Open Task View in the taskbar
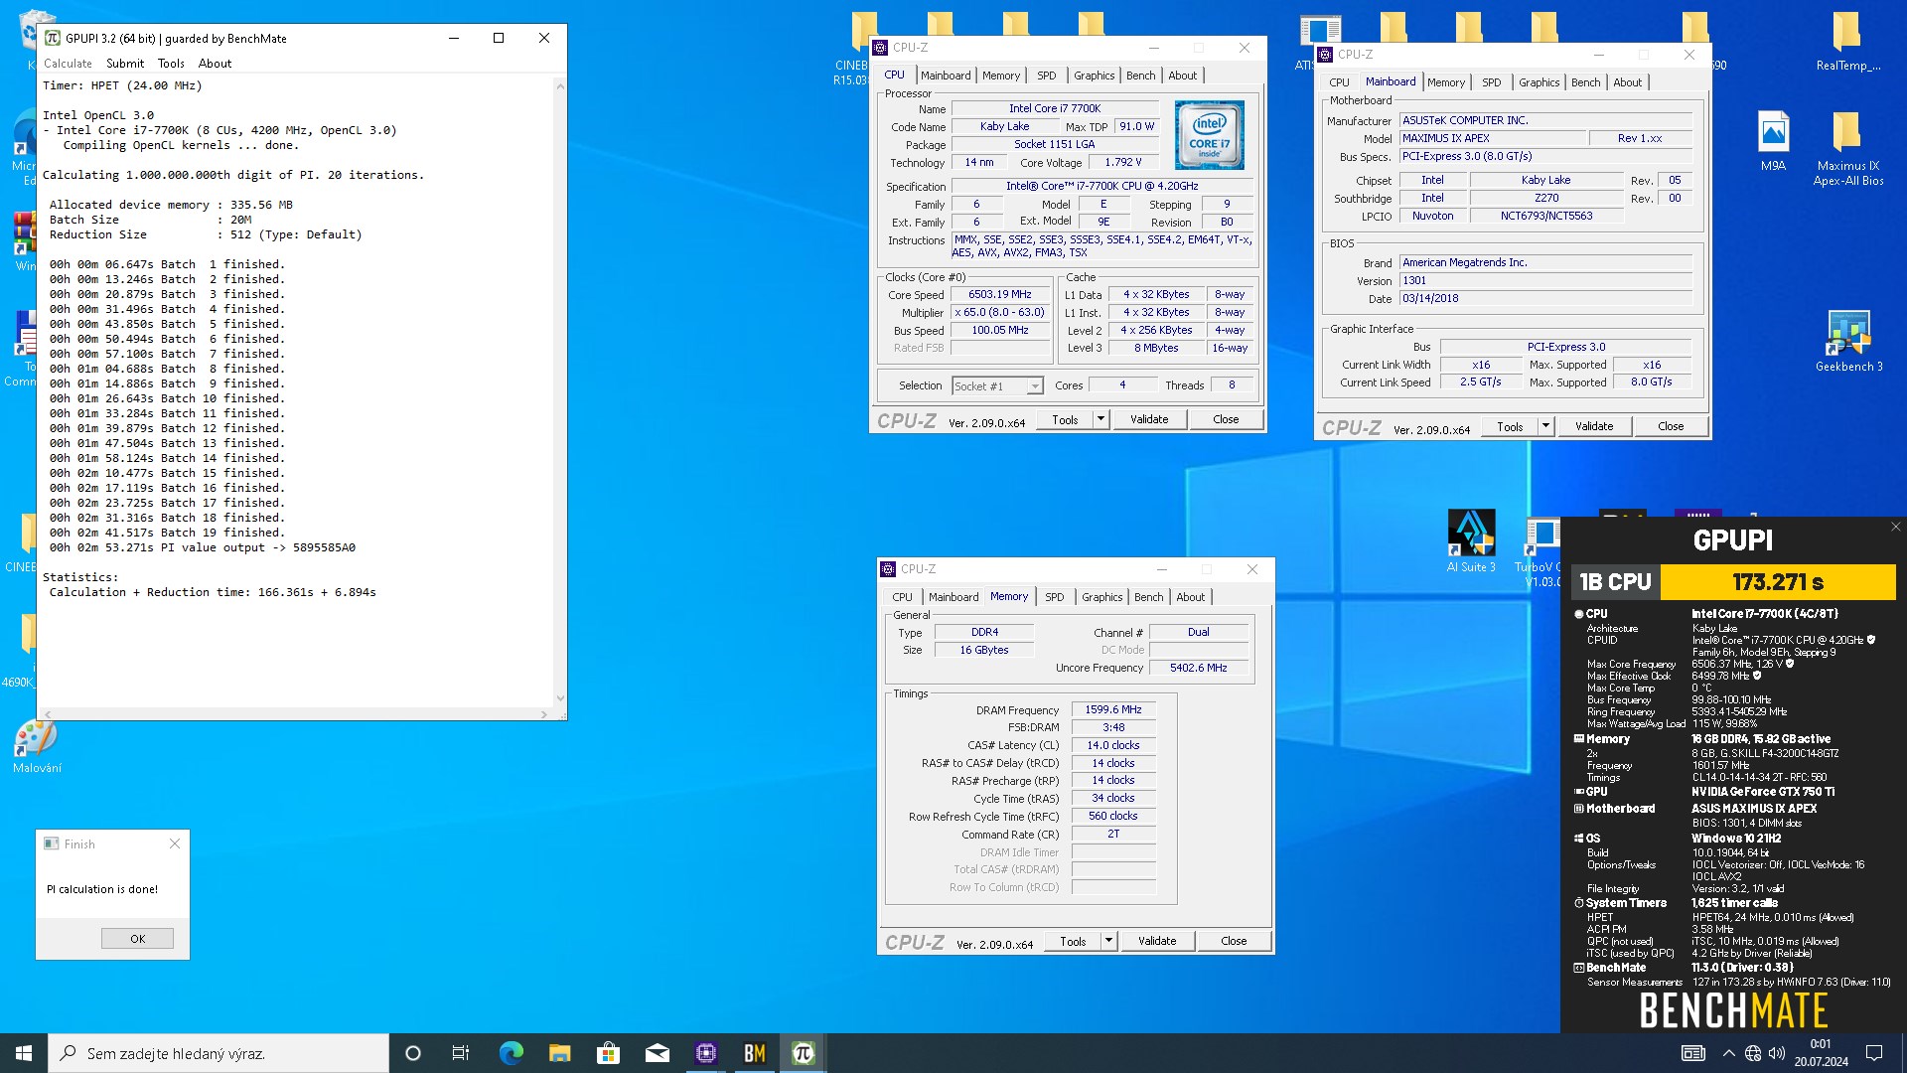Viewport: 1907px width, 1073px height. click(461, 1053)
